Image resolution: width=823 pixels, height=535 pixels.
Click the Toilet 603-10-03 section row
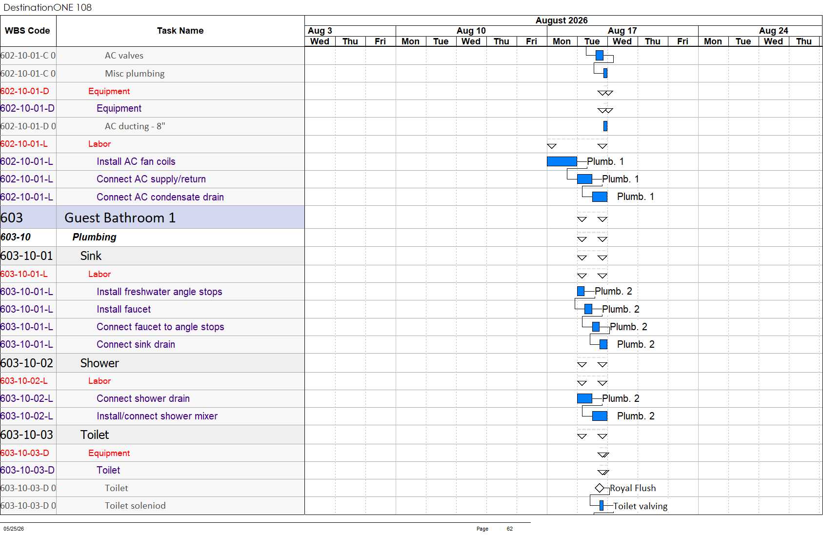152,435
